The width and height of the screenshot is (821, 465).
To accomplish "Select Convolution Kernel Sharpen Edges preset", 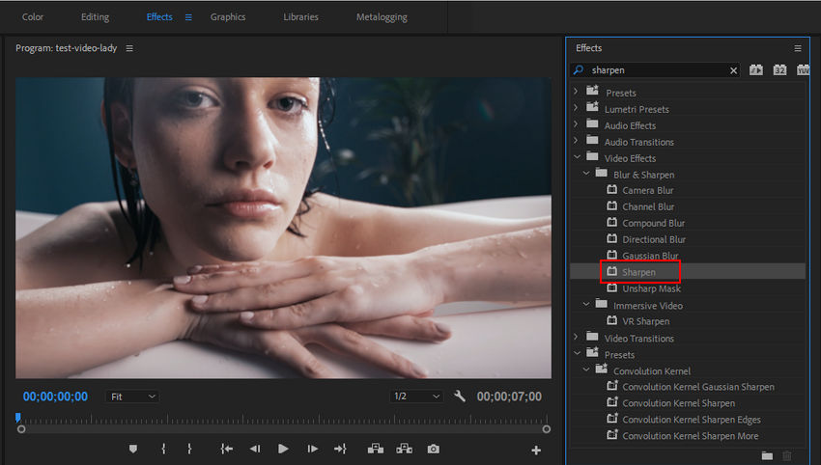I will (x=692, y=420).
